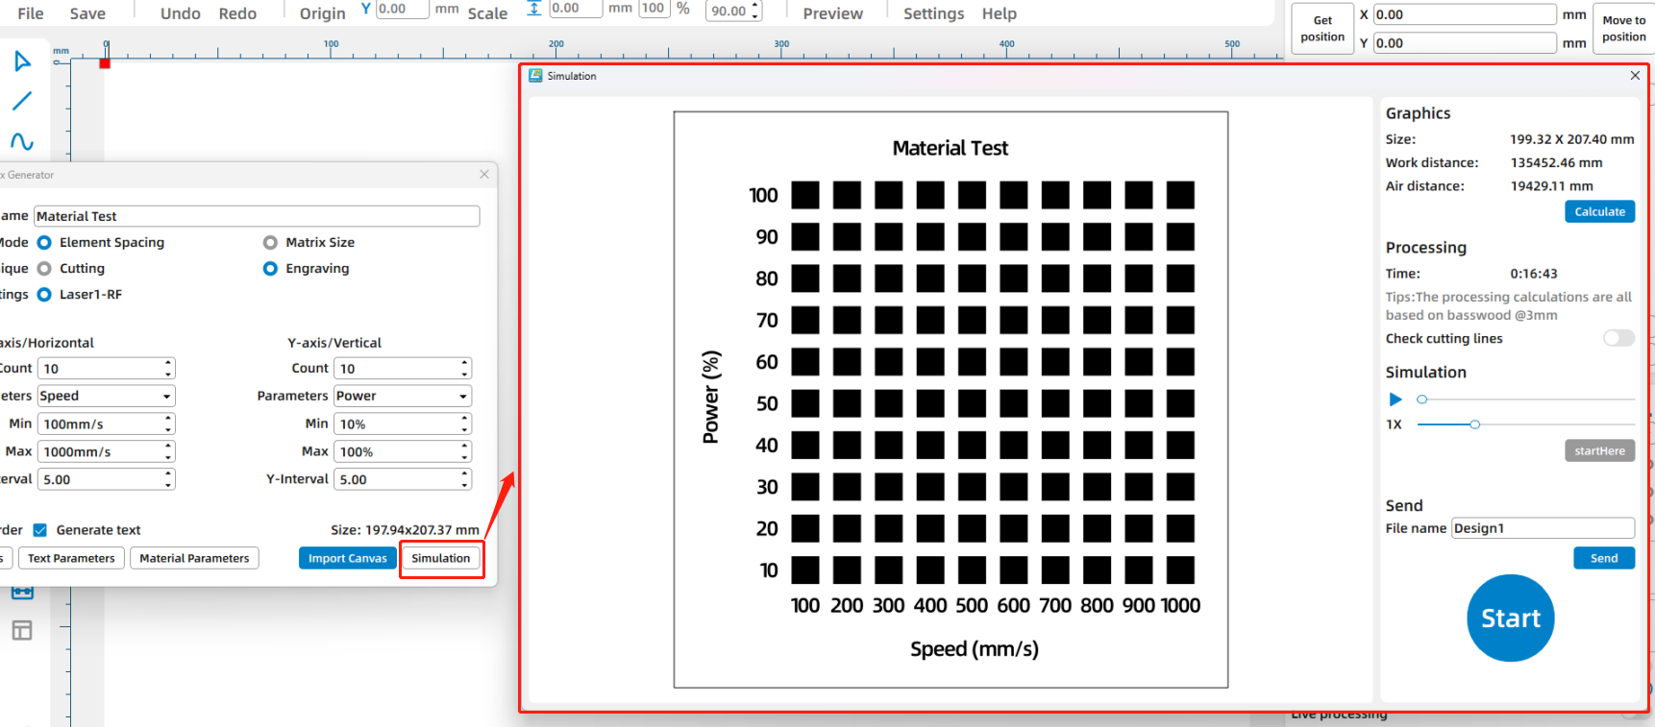This screenshot has width=1655, height=727.
Task: Enable the Check cutting lines switch
Action: (1618, 338)
